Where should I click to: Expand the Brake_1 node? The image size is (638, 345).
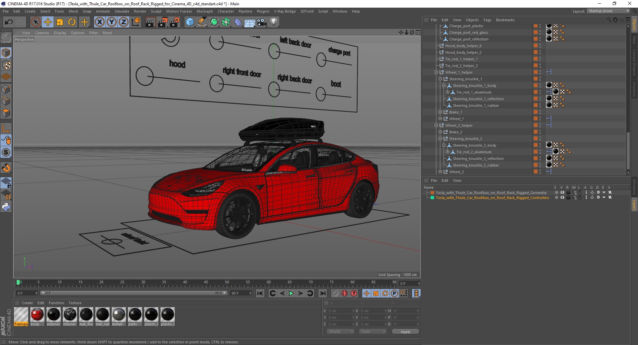tap(440, 112)
